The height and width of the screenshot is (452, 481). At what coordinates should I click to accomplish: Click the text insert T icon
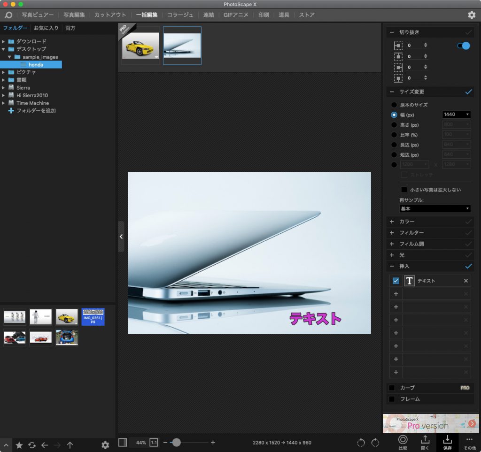pos(409,281)
